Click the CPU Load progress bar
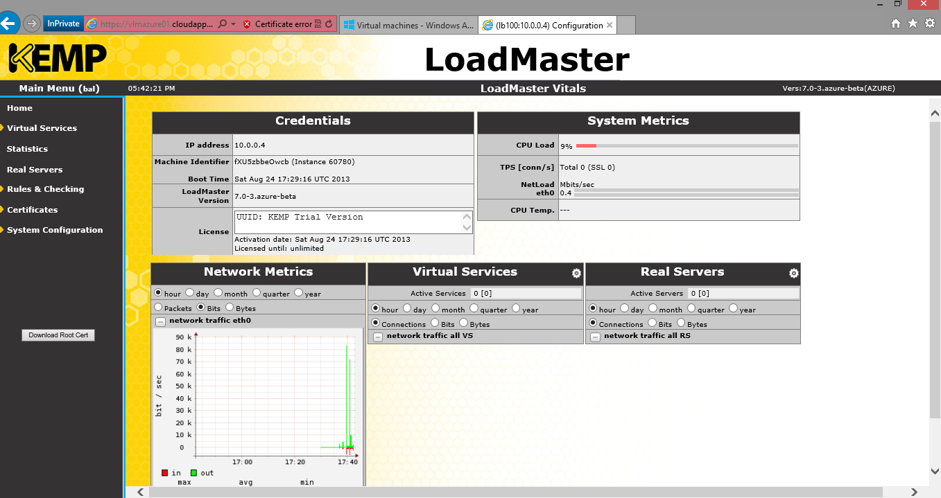This screenshot has height=498, width=941. pos(687,145)
